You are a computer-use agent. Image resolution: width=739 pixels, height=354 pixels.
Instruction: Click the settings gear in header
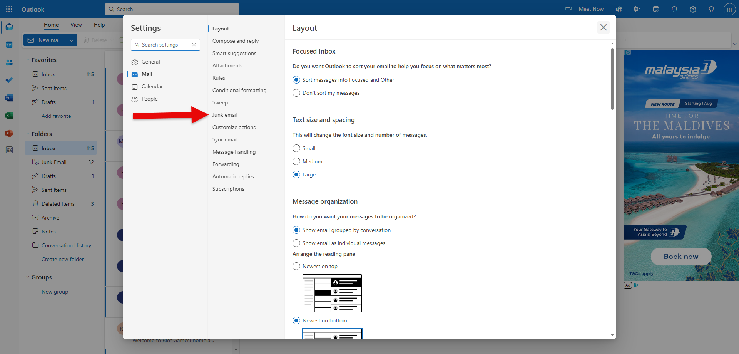point(693,9)
